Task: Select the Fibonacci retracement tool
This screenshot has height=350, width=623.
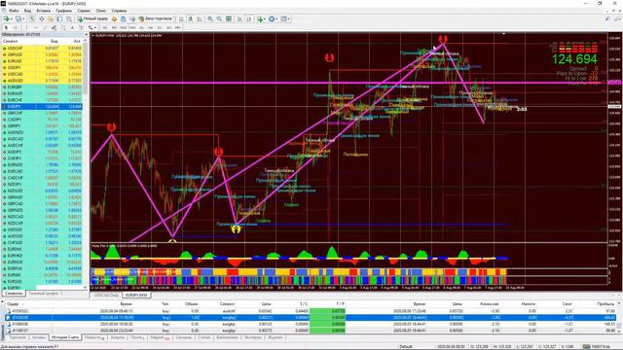Action: point(62,28)
